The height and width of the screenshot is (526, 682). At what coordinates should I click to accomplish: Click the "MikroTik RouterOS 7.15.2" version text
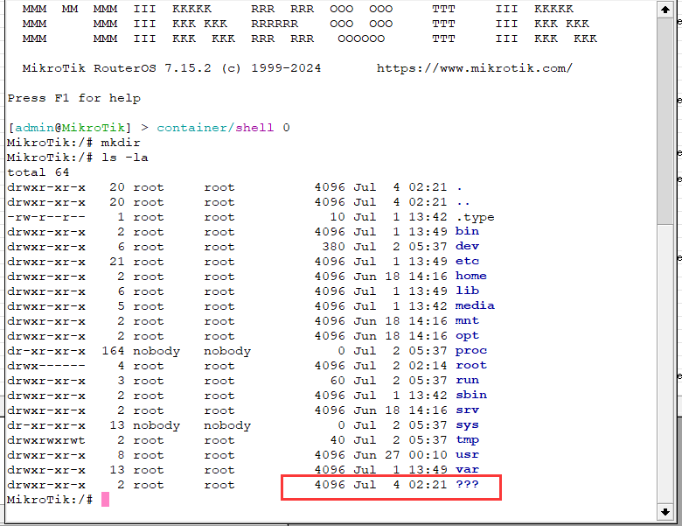pos(116,68)
